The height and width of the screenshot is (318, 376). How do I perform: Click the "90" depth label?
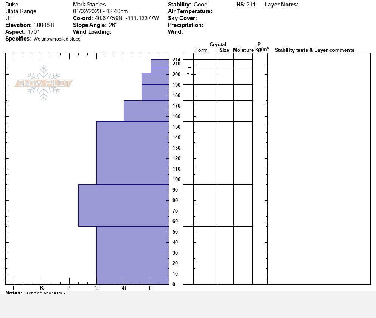(x=175, y=190)
